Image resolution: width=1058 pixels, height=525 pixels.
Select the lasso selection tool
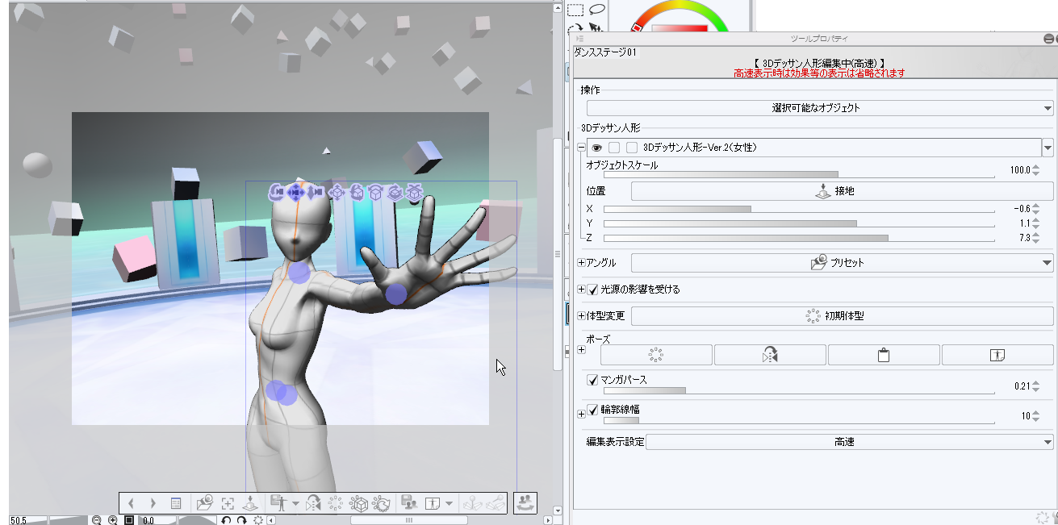point(597,10)
